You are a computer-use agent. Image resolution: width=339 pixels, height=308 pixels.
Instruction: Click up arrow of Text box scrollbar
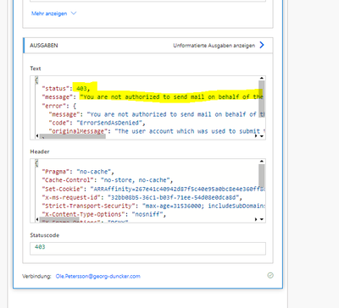262,78
